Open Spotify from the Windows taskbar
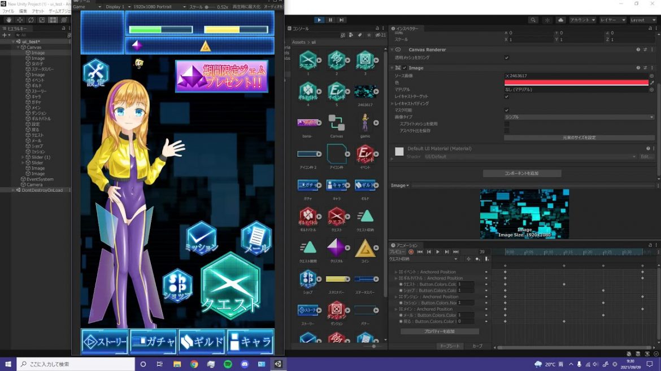The image size is (661, 371). coord(228,364)
